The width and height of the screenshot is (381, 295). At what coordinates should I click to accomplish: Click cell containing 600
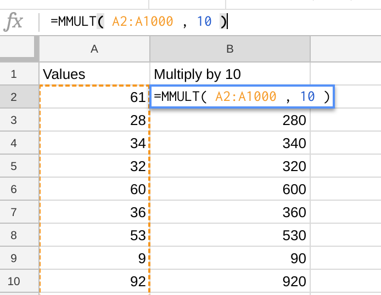tap(230, 189)
